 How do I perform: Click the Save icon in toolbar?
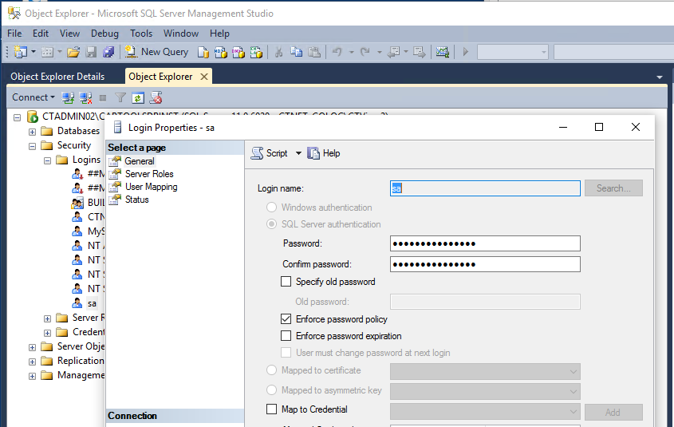(x=91, y=52)
